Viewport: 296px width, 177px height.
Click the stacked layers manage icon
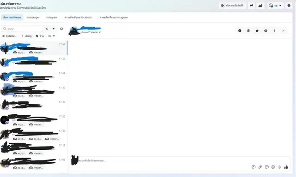[62, 29]
